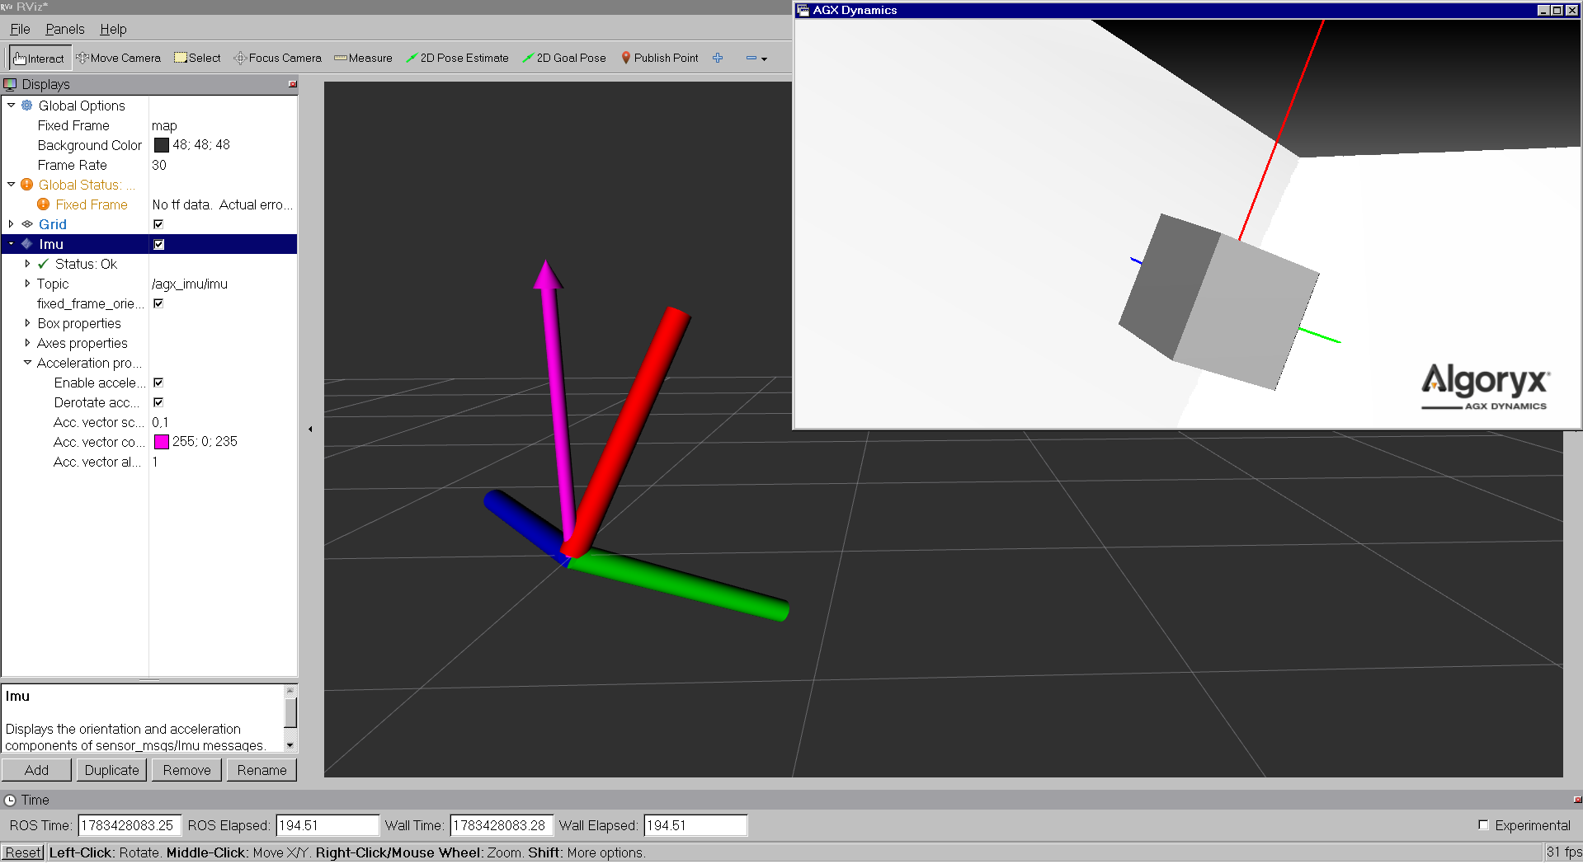Click the Fixed Frame warning icon
1583x864 pixels.
tap(44, 204)
